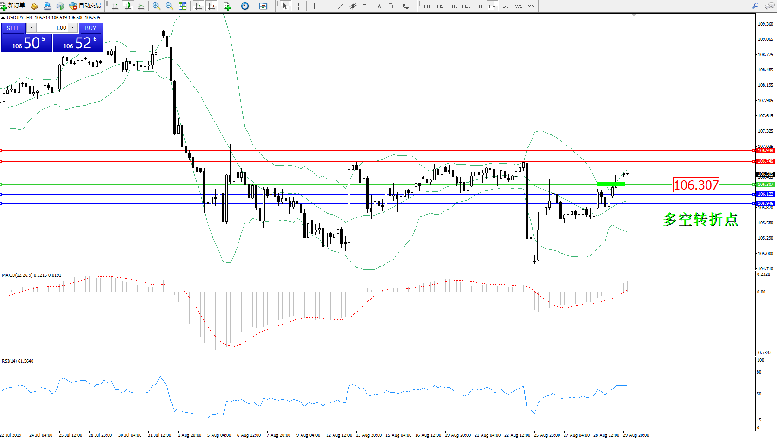
Task: Expand the periodicity clock dropdown
Action: (253, 6)
